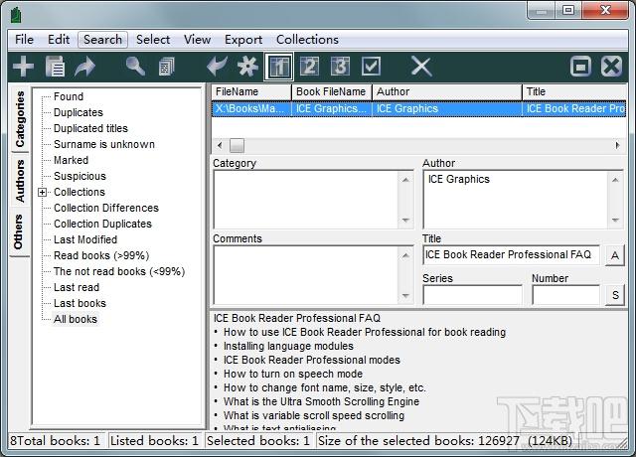Click the Series input field
Image resolution: width=636 pixels, height=457 pixels.
click(x=473, y=295)
